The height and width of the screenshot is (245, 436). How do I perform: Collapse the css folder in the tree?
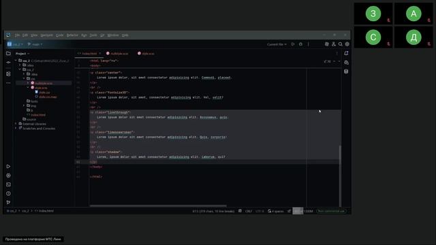(x=24, y=79)
